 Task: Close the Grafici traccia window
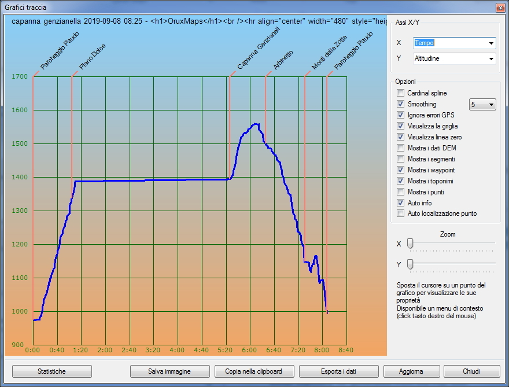(499, 8)
